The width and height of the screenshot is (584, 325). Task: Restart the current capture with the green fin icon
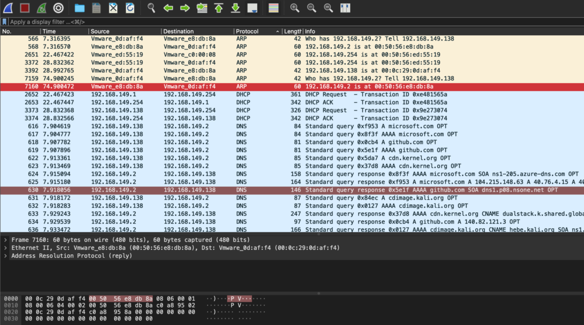point(42,8)
